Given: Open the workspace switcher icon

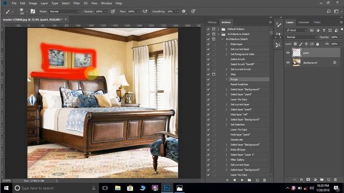Looking at the screenshot, I should [x=336, y=11].
